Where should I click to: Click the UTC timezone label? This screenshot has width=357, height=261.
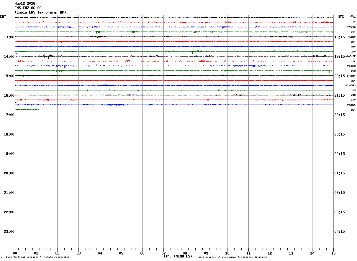[x=341, y=17]
